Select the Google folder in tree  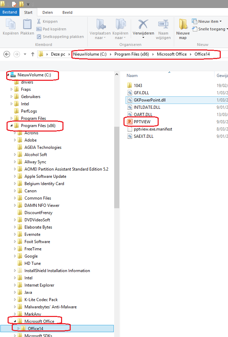point(31,256)
